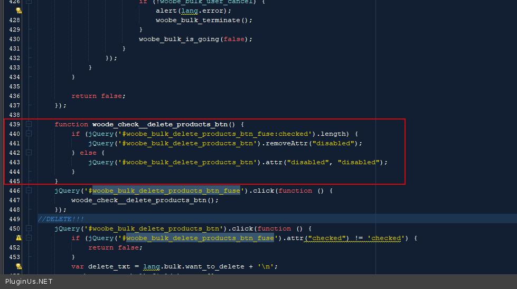Click line number 438 in the gutter

14,115
